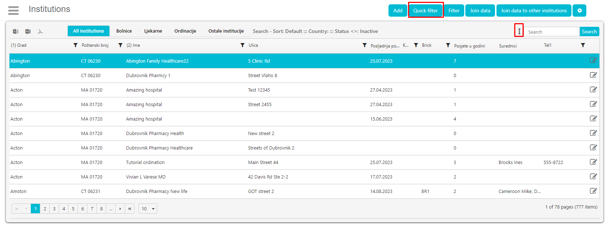Select the Ostale institucije tab
Screen dimensions: 607x227
pos(226,31)
